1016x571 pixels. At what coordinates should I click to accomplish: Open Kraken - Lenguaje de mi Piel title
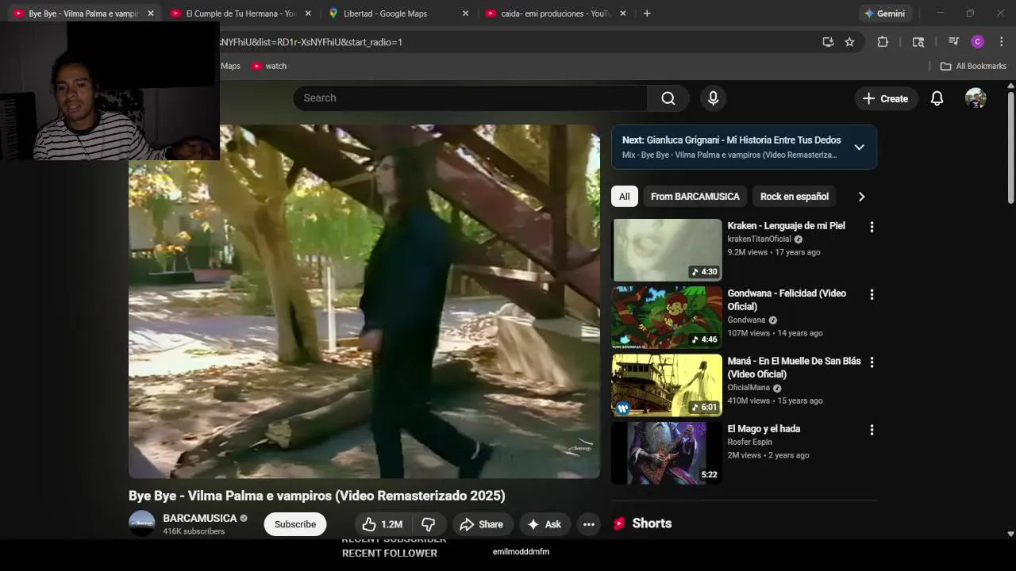coord(786,226)
